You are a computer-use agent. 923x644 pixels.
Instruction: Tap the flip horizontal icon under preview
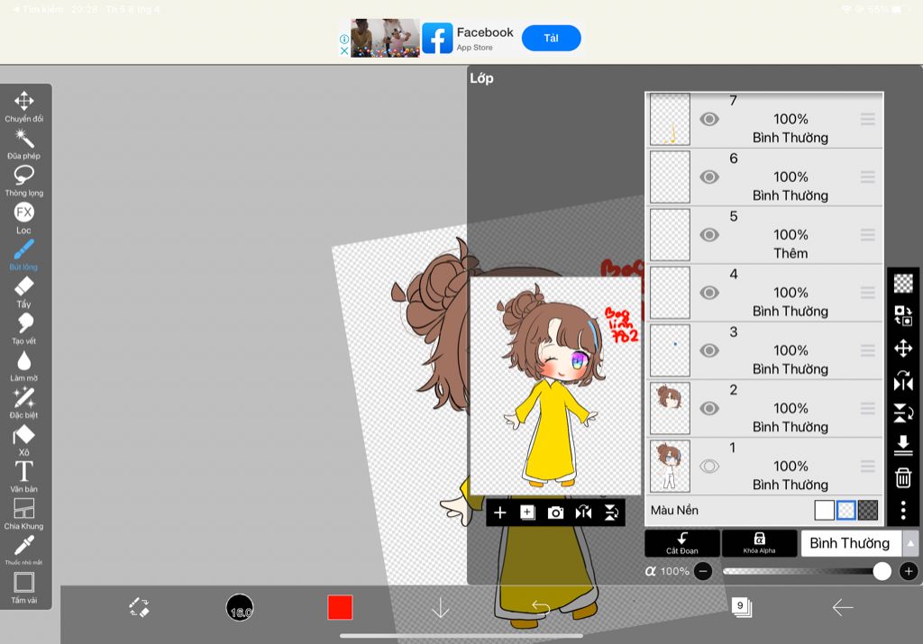coord(583,512)
